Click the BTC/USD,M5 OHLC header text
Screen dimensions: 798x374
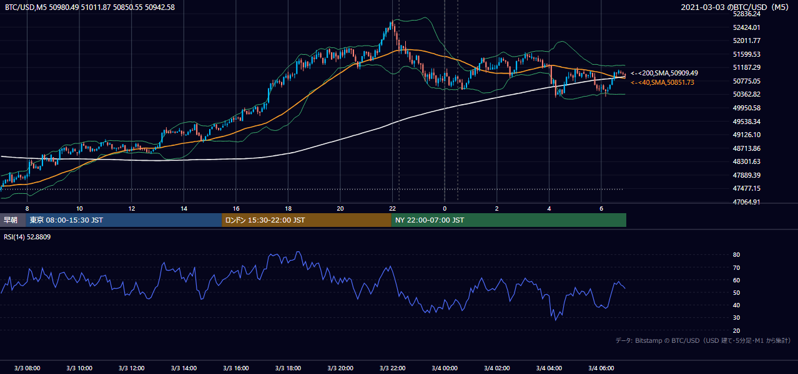pos(90,7)
